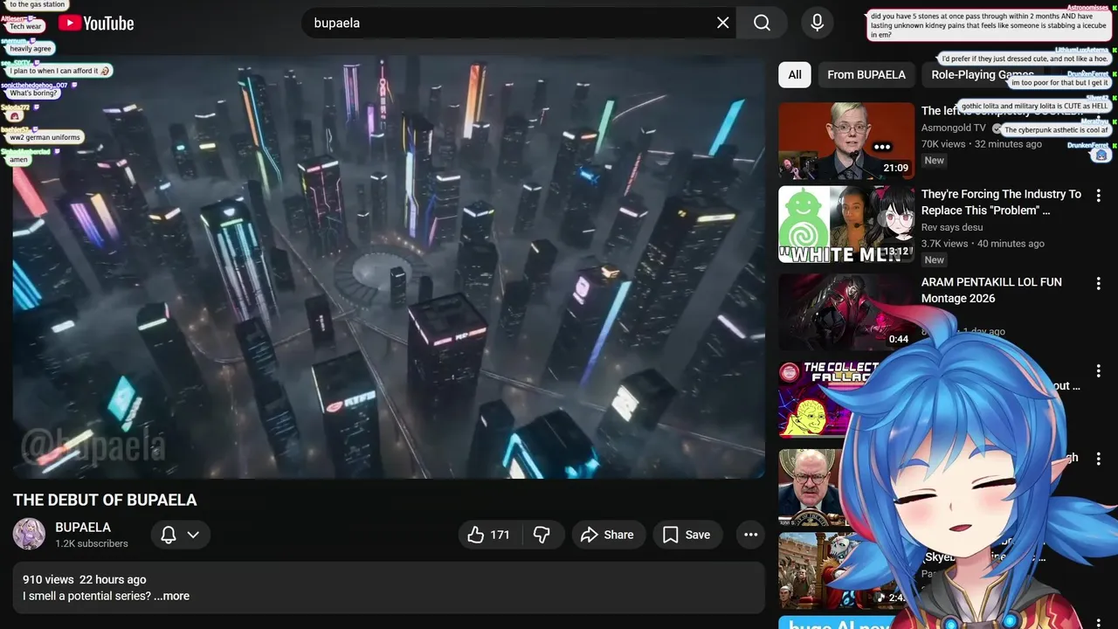Click the chat message 'Tech wear'
The image size is (1118, 629).
[26, 27]
